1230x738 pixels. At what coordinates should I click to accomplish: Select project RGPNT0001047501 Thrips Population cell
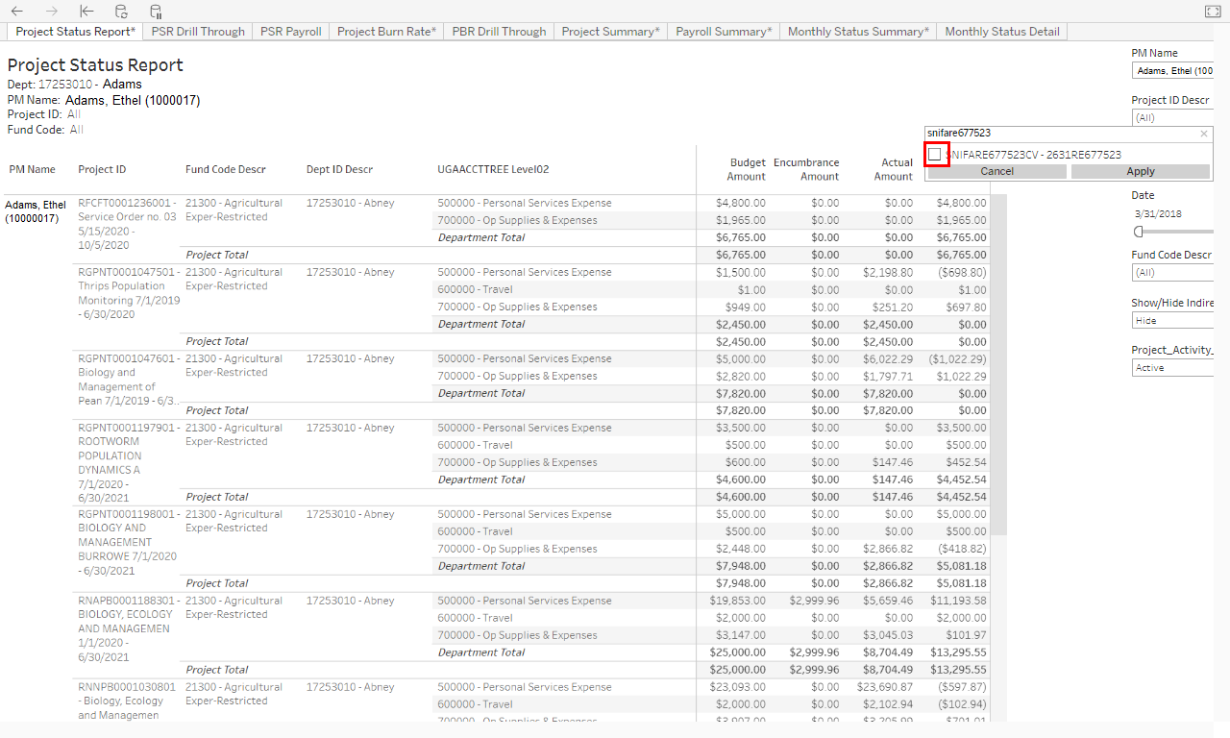128,293
